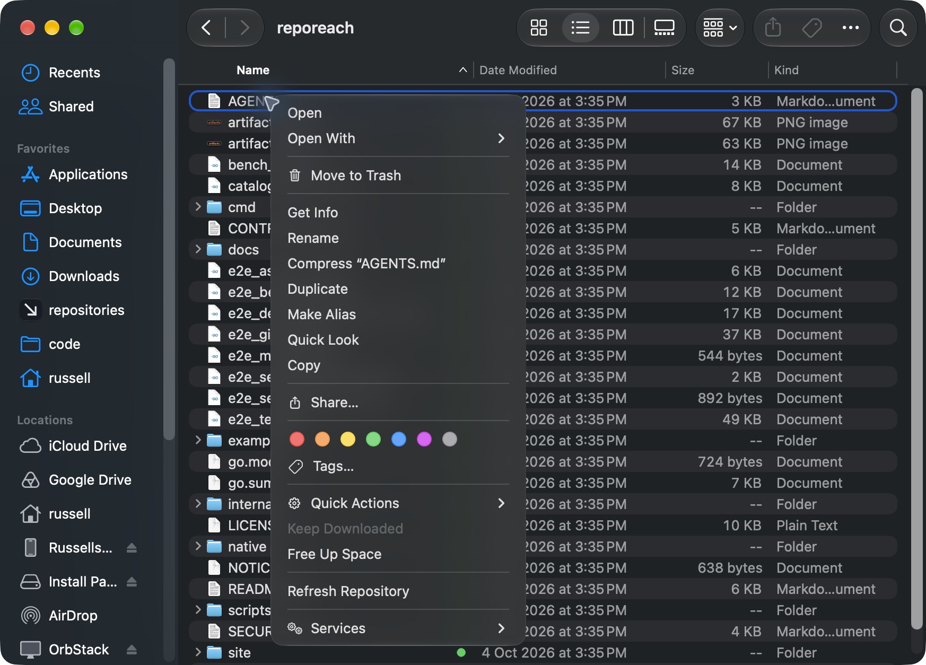Image resolution: width=926 pixels, height=665 pixels.
Task: Open AirDrop in the sidebar
Action: click(58, 616)
